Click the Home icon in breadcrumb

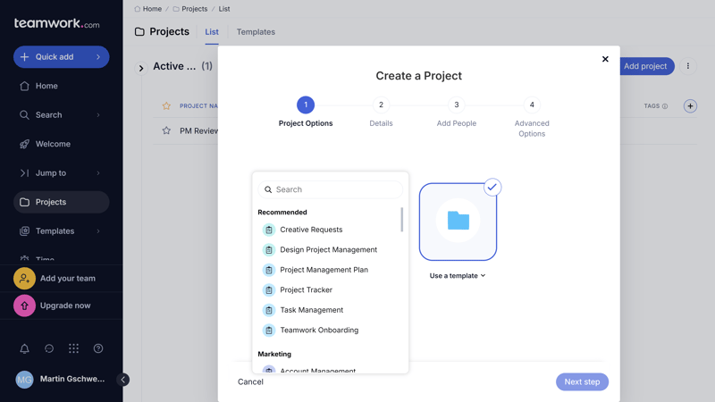coord(138,9)
